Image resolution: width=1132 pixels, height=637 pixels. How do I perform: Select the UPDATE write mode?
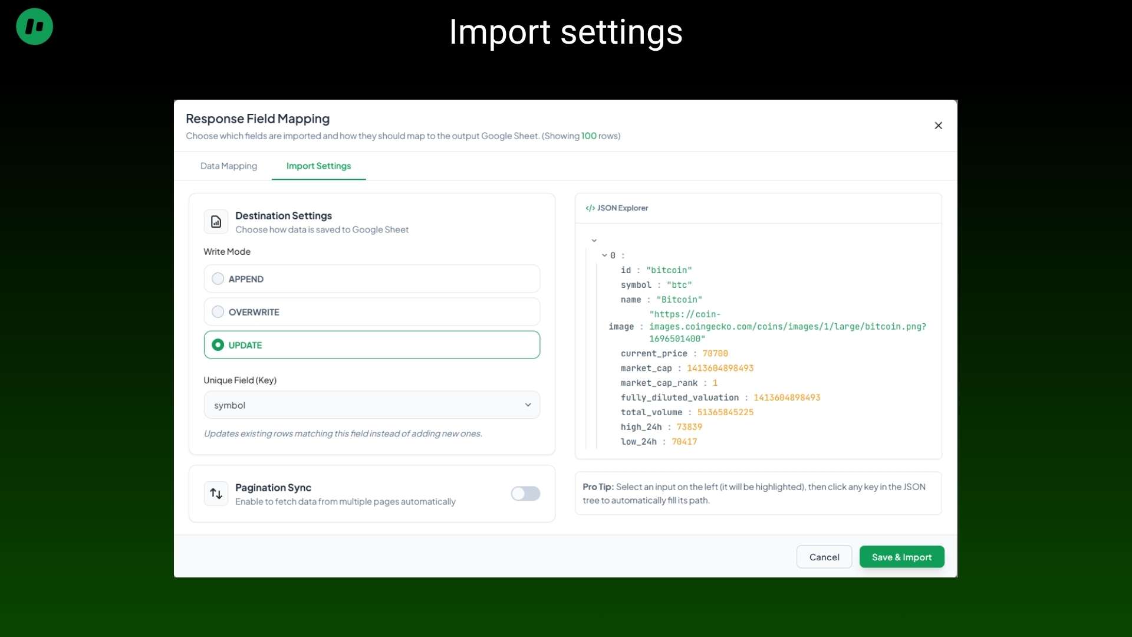pyautogui.click(x=218, y=344)
